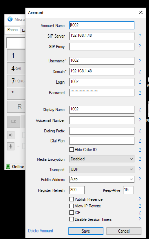
Task: Click the Delete Account link
Action: (x=41, y=231)
